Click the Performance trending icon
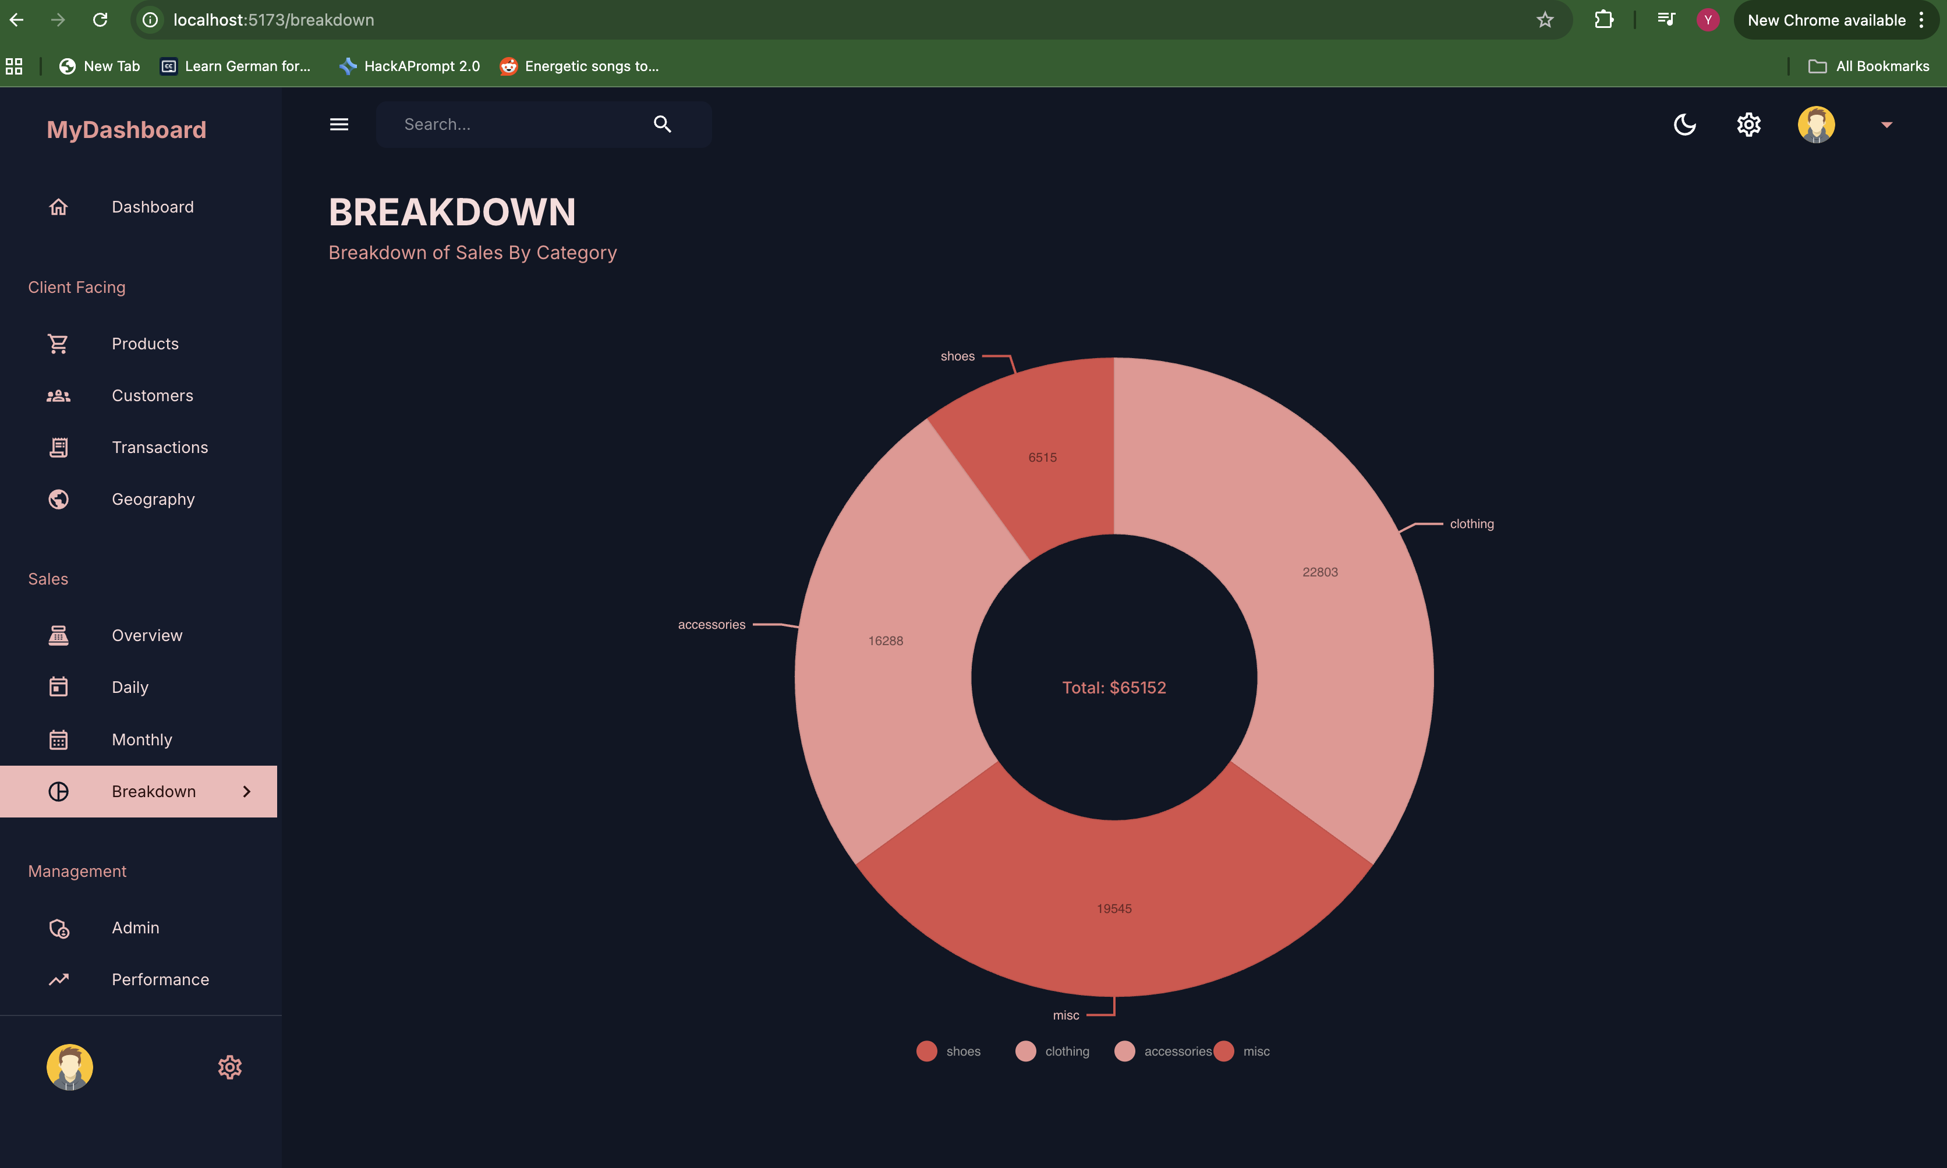The width and height of the screenshot is (1947, 1168). point(58,979)
